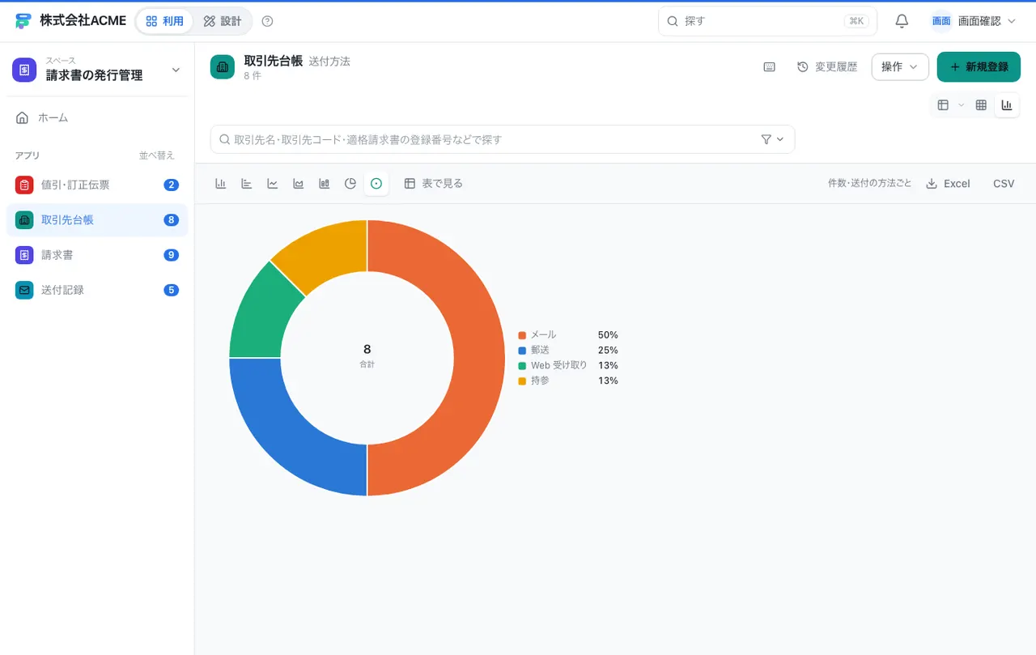Click the ACME company logo icon

(23, 21)
